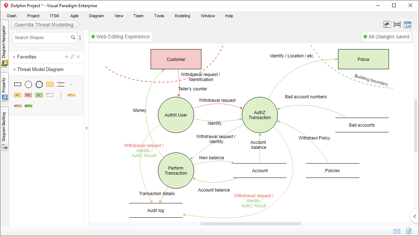This screenshot has width=419, height=236.
Task: Open the Diagram menu
Action: click(x=96, y=16)
